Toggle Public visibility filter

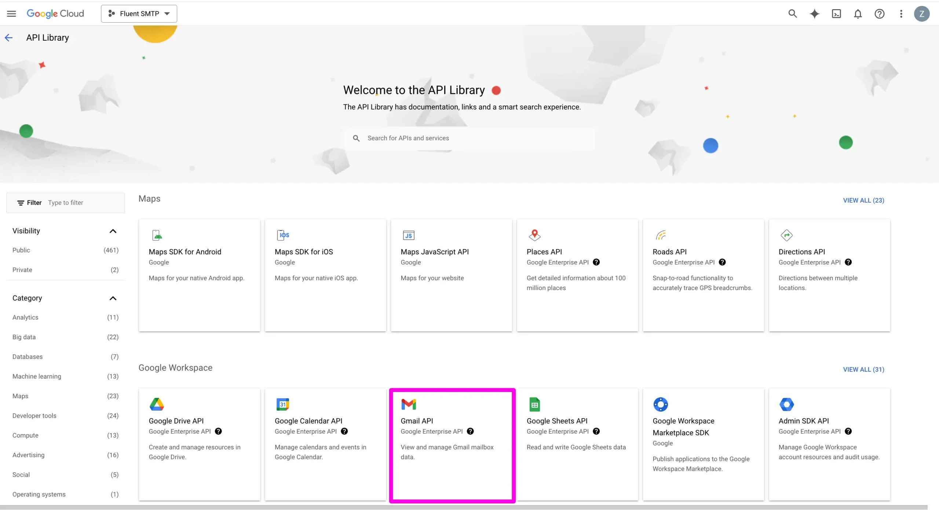21,250
